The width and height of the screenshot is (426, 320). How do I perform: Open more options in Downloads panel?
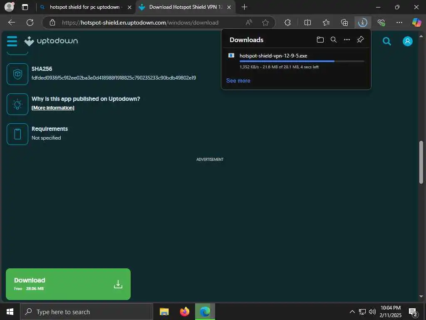click(x=347, y=40)
